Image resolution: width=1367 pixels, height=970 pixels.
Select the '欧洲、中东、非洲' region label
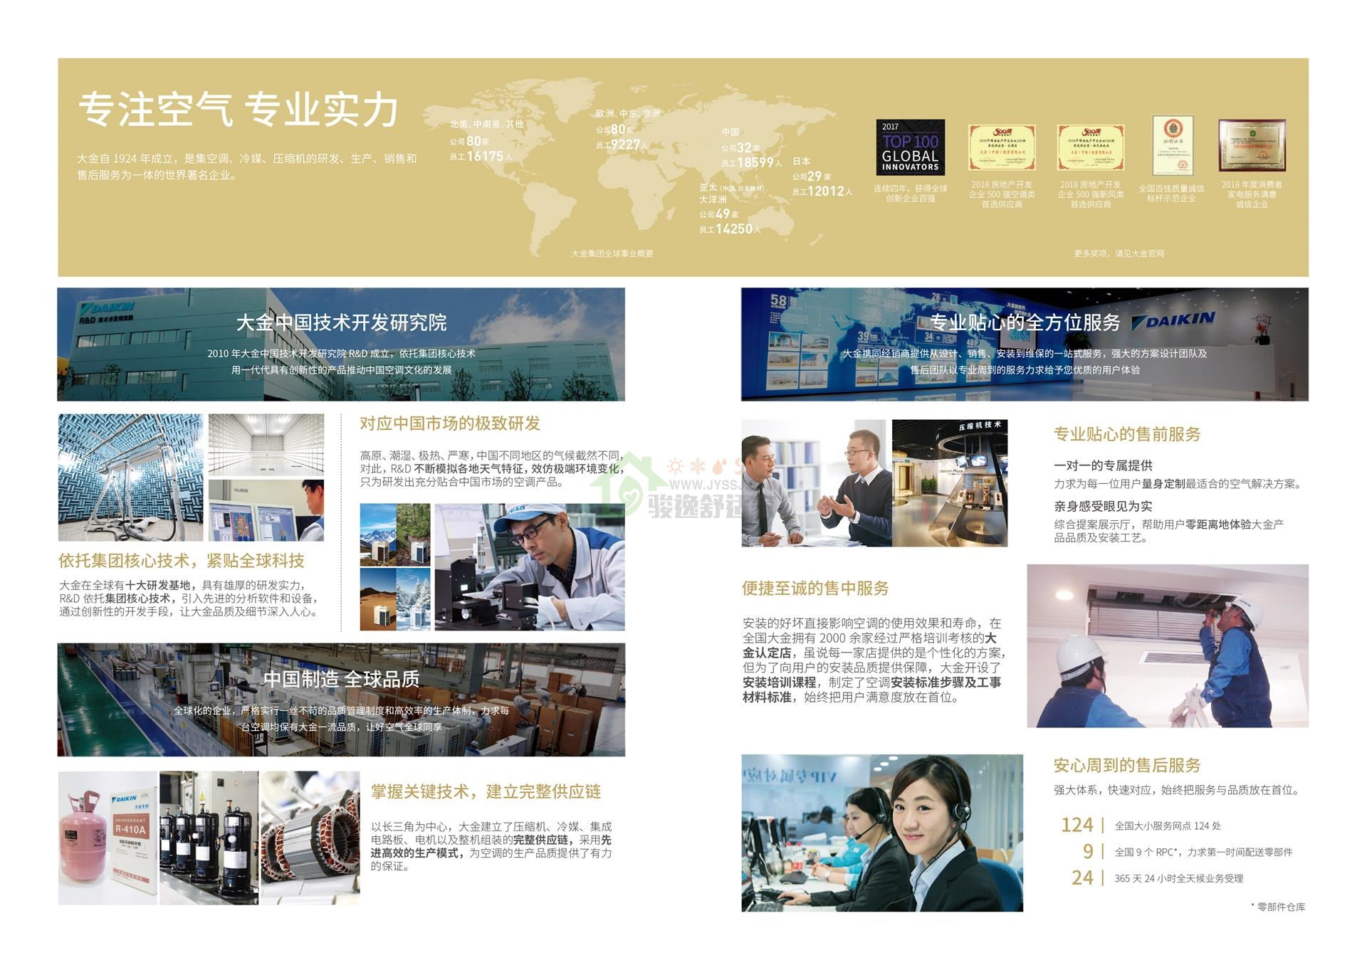pos(629,114)
